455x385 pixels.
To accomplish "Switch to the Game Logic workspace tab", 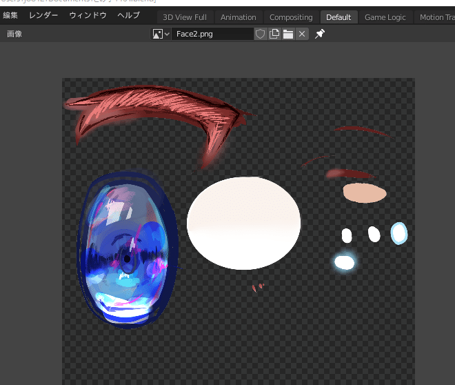I will tap(385, 17).
